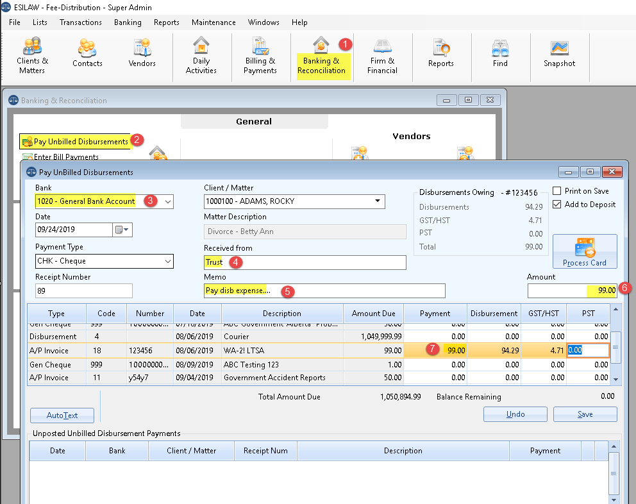Image resolution: width=636 pixels, height=504 pixels.
Task: Open the Daily Activities toolbar icon
Action: (201, 56)
